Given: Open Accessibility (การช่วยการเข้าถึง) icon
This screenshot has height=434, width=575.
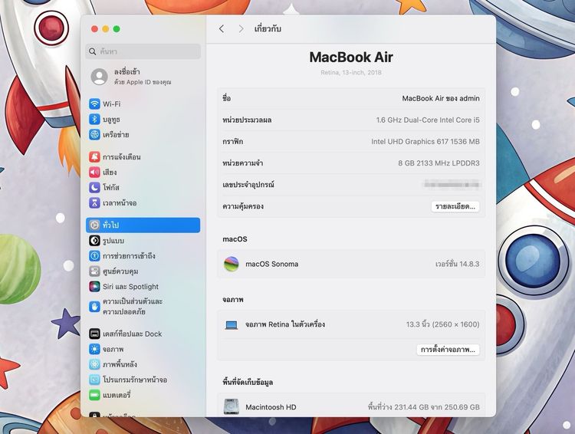Looking at the screenshot, I should point(94,255).
